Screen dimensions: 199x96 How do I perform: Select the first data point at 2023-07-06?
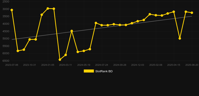tap(12, 10)
